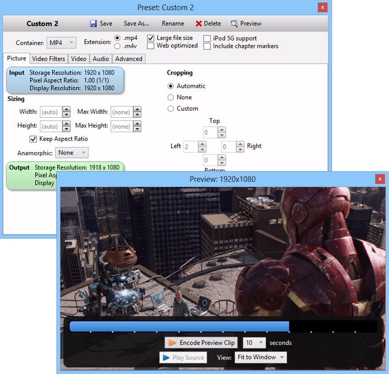The width and height of the screenshot is (389, 374).
Task: Toggle the Keep Aspect Ratio checkbox
Action: (33, 139)
